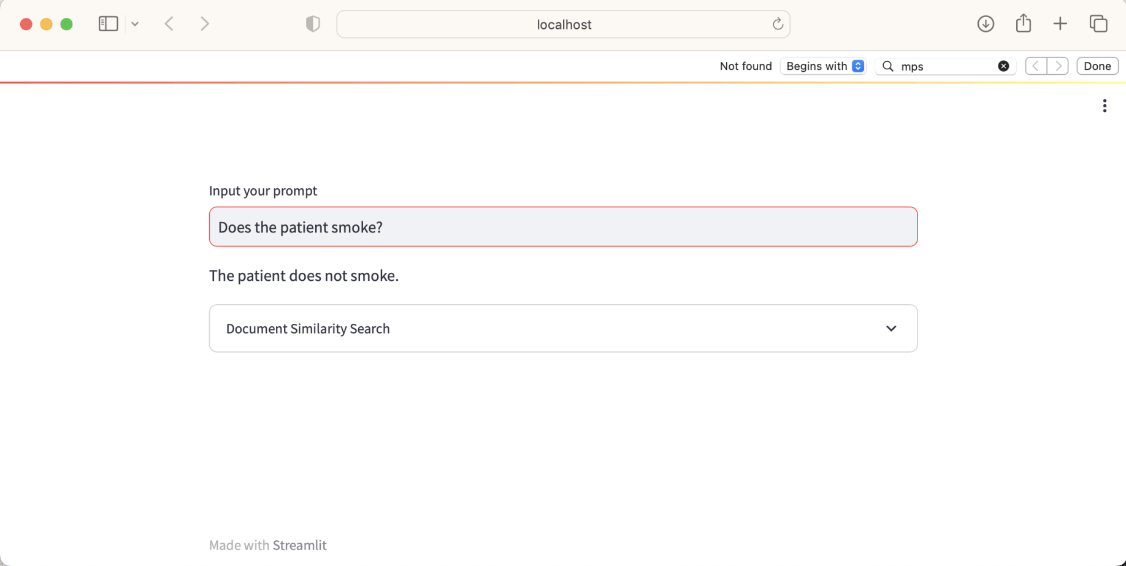1126x566 pixels.
Task: Click the Safari sidebar toggle icon
Action: tap(108, 24)
